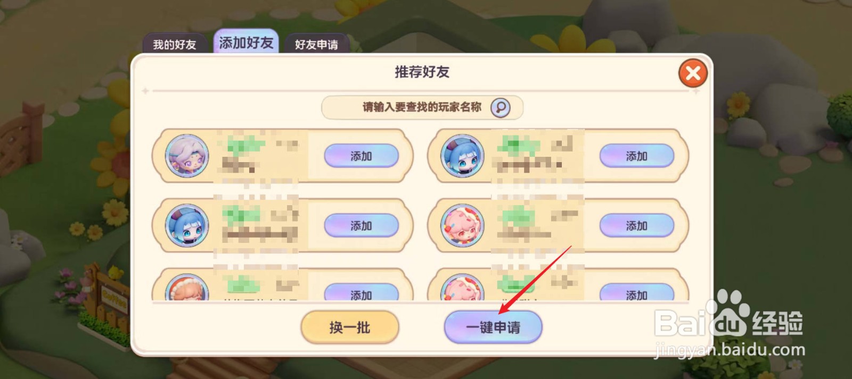Select the blue-haired avatar in second row left
852x379 pixels.
[x=187, y=225]
